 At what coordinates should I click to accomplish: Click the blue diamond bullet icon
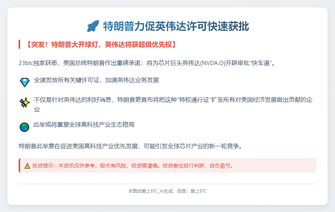(x=25, y=82)
